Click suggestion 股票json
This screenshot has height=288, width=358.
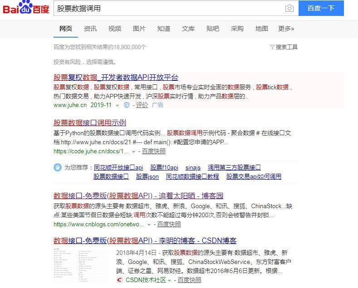147,176
